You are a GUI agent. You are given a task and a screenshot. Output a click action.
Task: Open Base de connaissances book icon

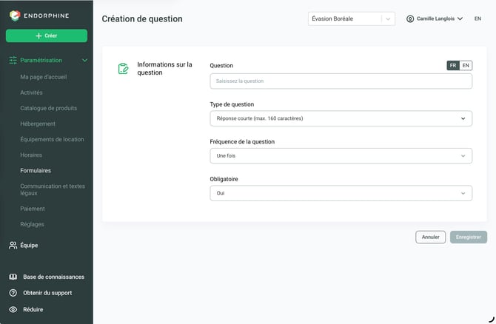[13, 277]
